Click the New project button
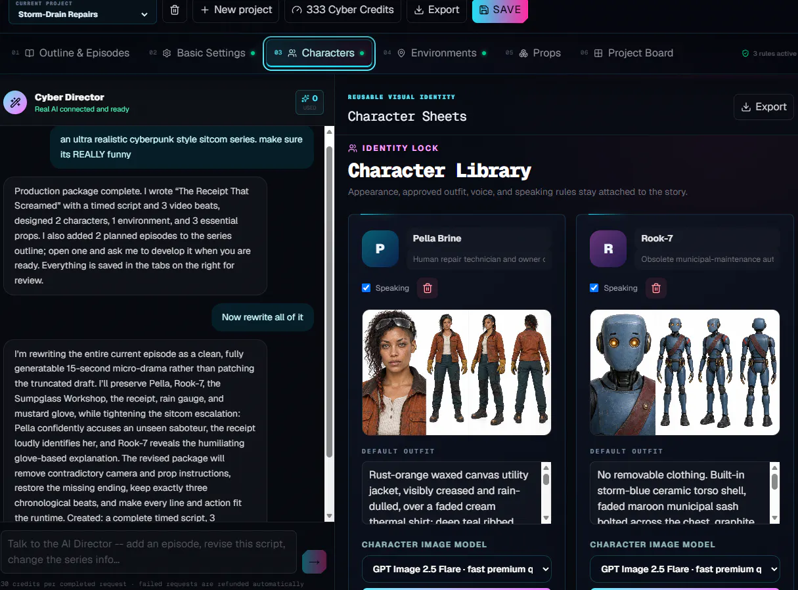Viewport: 798px width, 590px height. [236, 10]
